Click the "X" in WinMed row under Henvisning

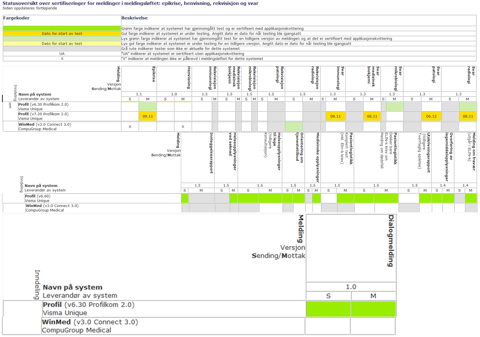183,127
